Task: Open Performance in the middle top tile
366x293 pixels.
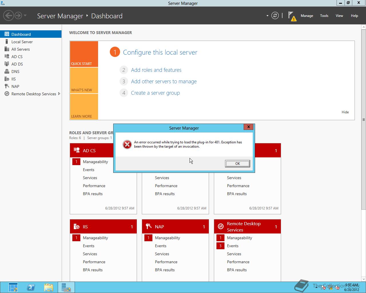Action: click(166, 186)
